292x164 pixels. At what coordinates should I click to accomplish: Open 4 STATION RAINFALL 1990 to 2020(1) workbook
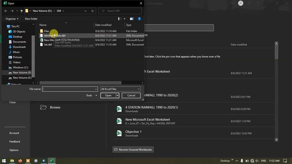[x=193, y=109]
